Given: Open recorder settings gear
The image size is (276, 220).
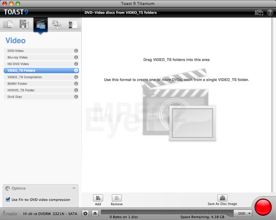Looking at the screenshot, I should click(86, 214).
